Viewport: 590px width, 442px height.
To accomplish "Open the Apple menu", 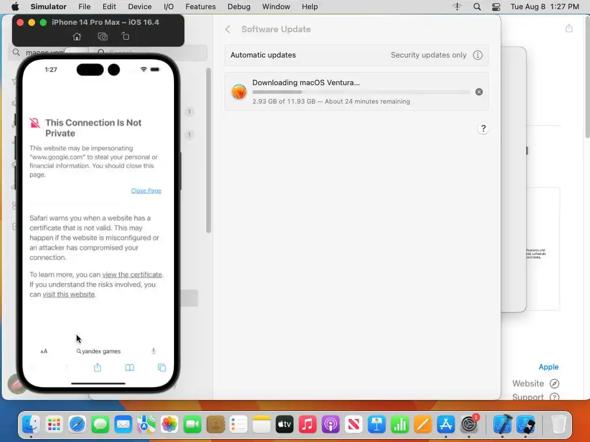I will point(15,7).
